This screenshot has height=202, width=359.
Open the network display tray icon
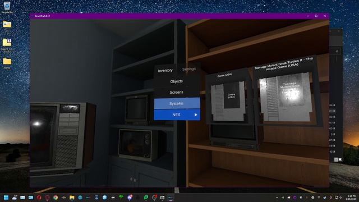[x=337, y=198]
